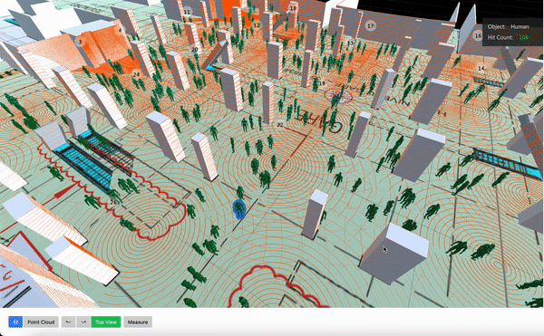
Task: Click zone marker number 18
Action: pos(293,8)
